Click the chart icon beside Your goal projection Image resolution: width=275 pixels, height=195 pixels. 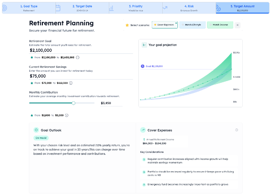[144, 45]
